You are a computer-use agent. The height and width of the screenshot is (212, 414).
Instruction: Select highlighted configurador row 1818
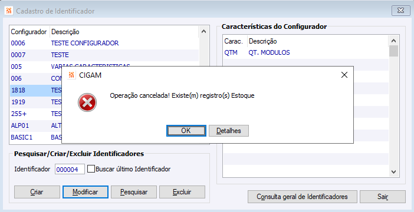[35, 90]
